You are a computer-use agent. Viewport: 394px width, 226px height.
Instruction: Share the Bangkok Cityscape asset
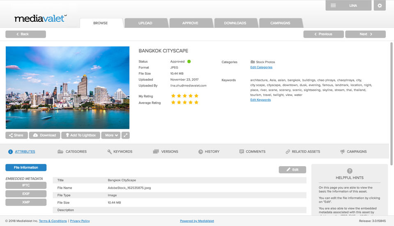[x=16, y=135]
